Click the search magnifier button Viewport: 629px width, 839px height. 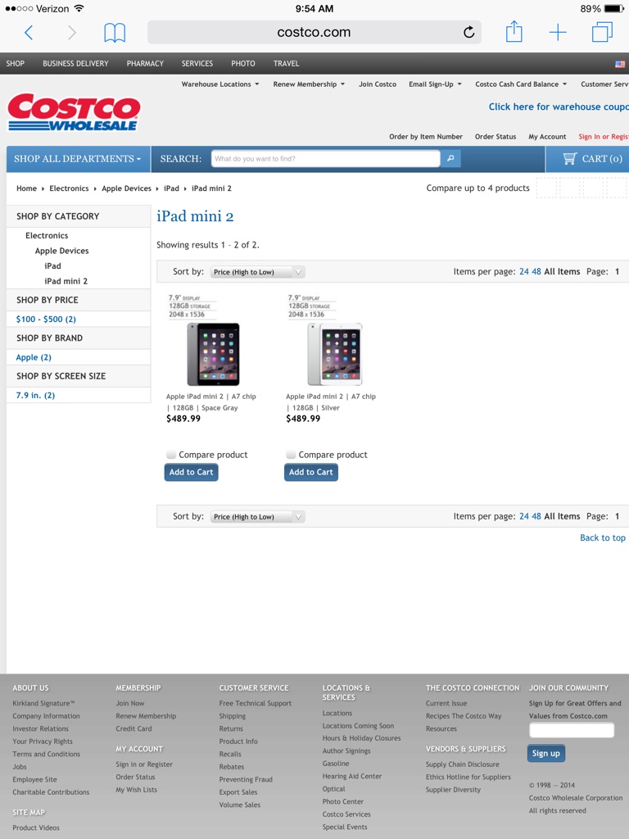[450, 158]
